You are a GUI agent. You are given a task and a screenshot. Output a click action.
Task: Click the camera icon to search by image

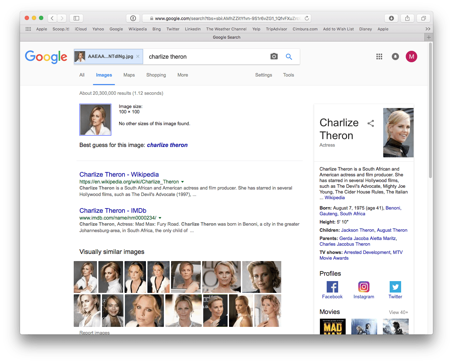pos(274,57)
